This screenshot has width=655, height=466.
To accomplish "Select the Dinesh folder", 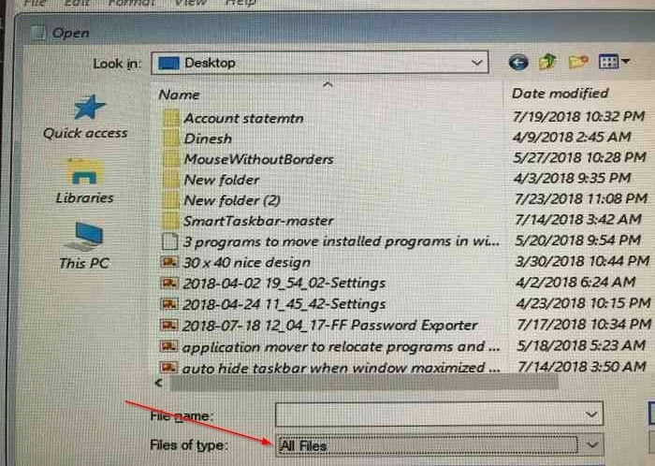I will pyautogui.click(x=208, y=138).
